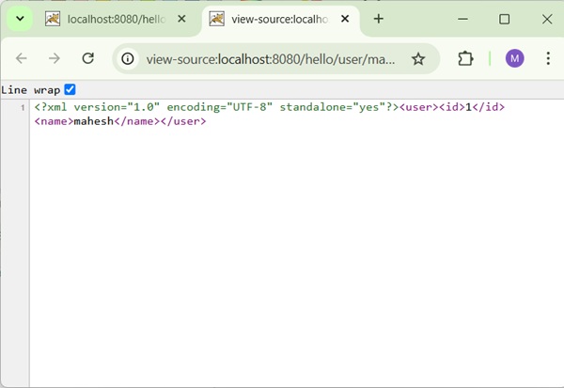Click the opening <user> tag
The image size is (564, 388).
[x=419, y=107]
